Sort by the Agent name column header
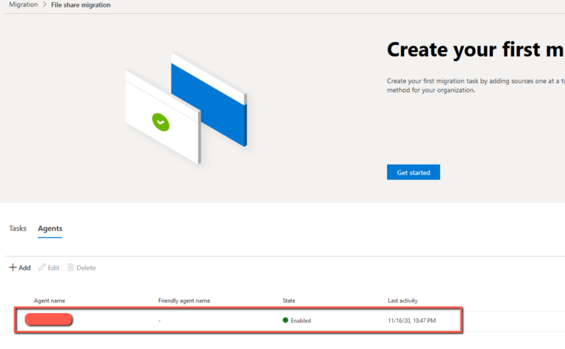 [51, 301]
